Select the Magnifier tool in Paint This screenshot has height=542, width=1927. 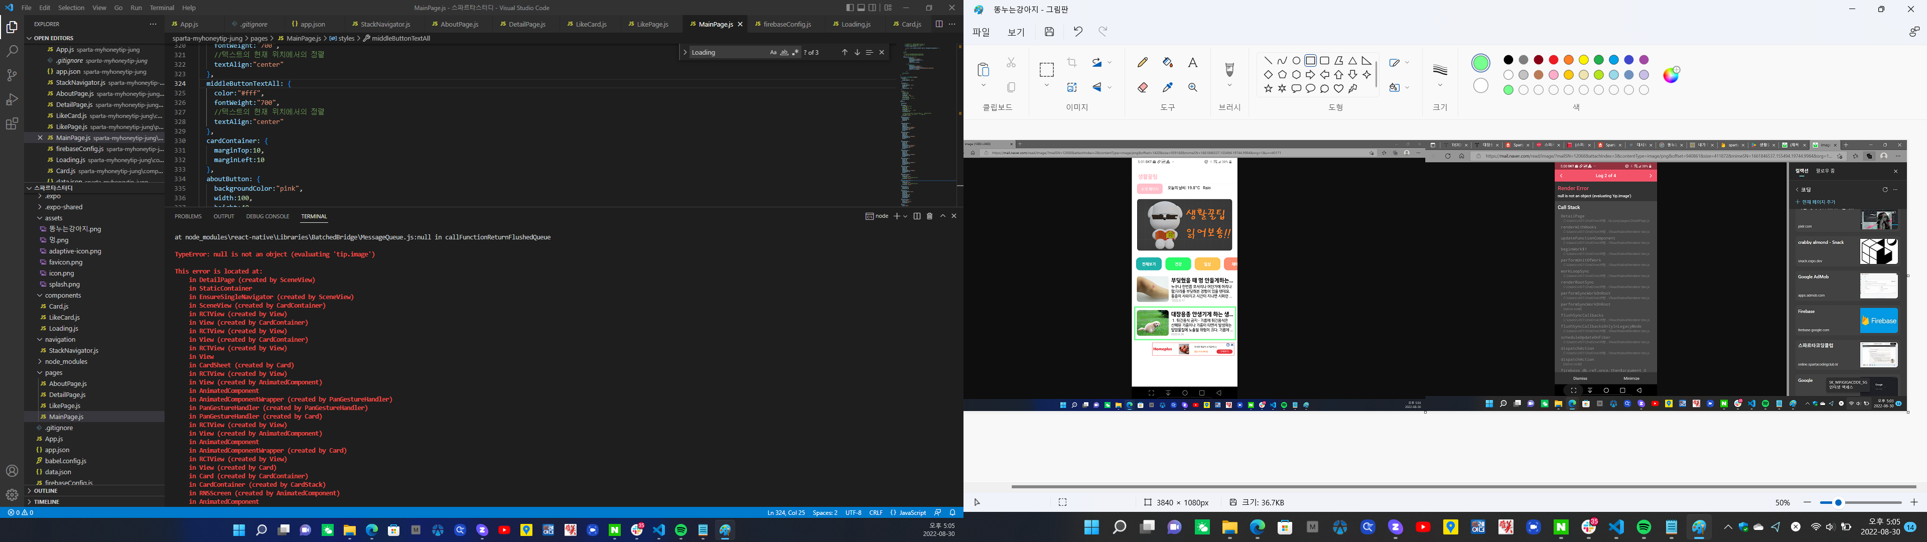[x=1192, y=88]
